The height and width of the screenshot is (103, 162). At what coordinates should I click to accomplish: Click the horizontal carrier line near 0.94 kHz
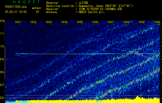[x=88, y=54]
